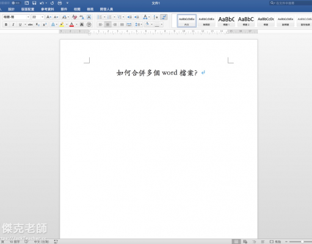Click word count in status bar
The image size is (312, 244).
(15, 242)
